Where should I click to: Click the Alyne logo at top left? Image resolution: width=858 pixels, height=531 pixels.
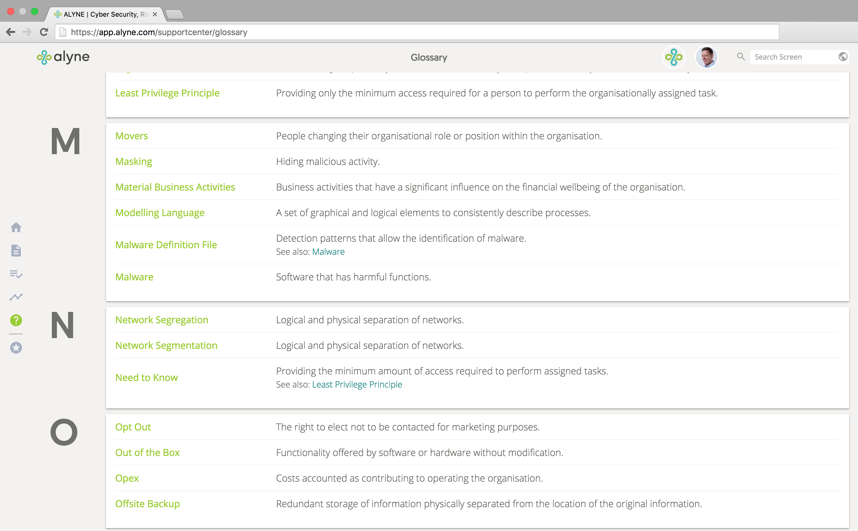tap(63, 57)
